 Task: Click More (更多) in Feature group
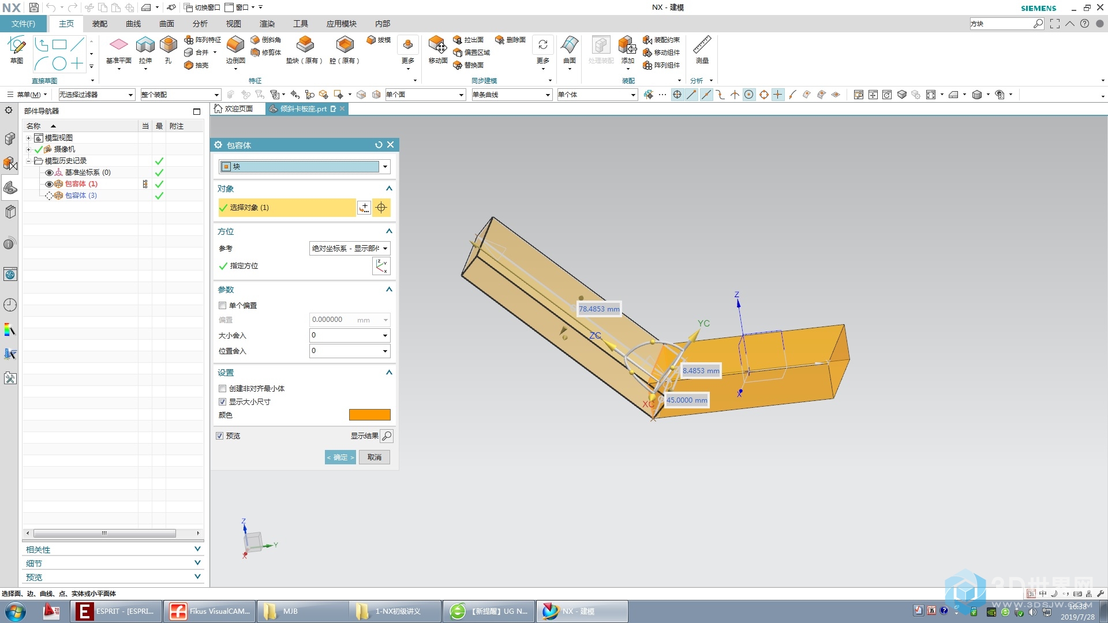[408, 53]
